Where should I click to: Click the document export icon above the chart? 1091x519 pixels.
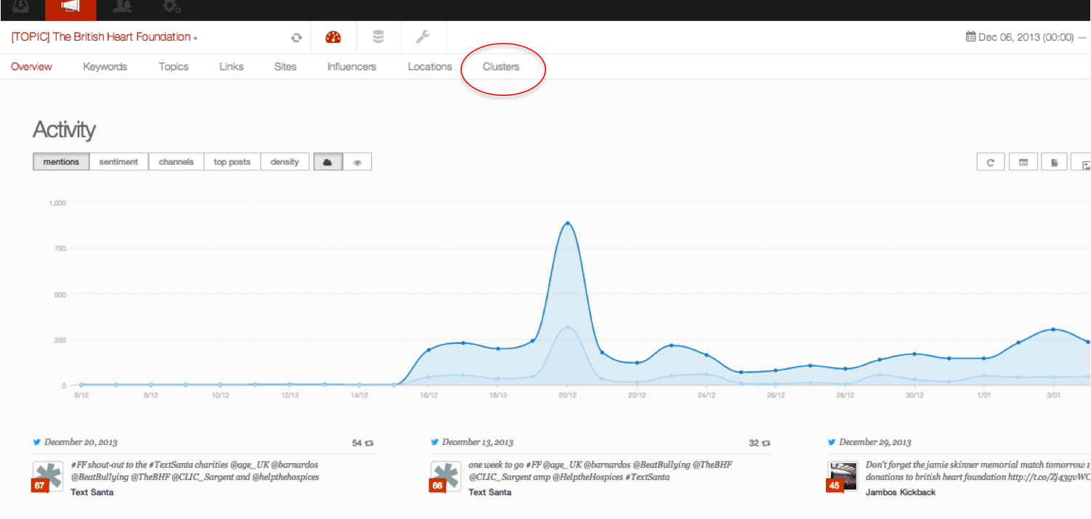1054,163
